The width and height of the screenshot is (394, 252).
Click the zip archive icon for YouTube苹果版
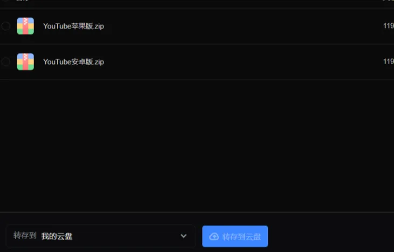(x=25, y=26)
